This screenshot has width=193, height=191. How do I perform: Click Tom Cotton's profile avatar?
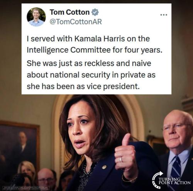(36, 17)
